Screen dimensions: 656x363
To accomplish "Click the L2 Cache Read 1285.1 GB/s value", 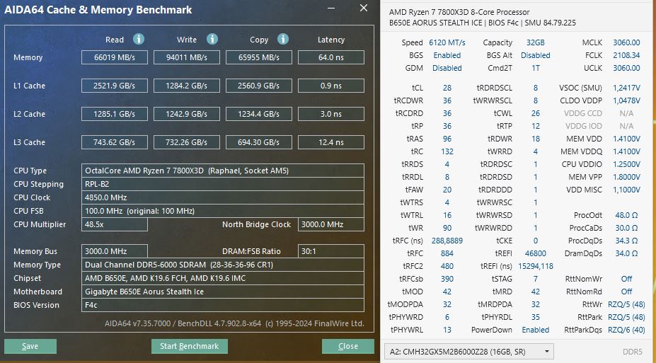I will coord(114,114).
